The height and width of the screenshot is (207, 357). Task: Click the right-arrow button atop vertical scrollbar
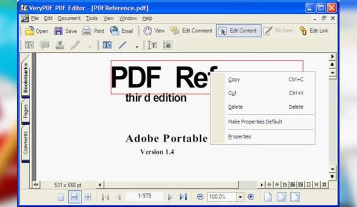(332, 56)
